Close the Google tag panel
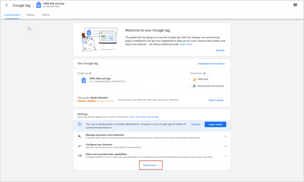304x182 pixels. [x=6, y=5]
